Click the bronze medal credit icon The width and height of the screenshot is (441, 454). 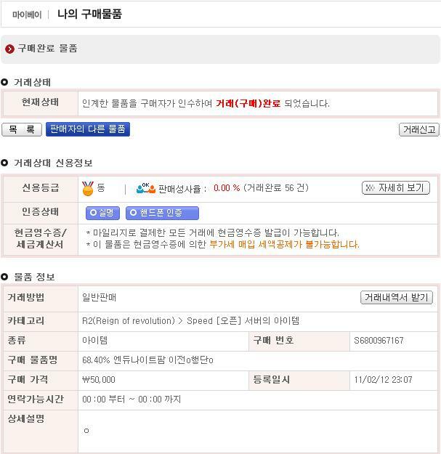pos(88,188)
